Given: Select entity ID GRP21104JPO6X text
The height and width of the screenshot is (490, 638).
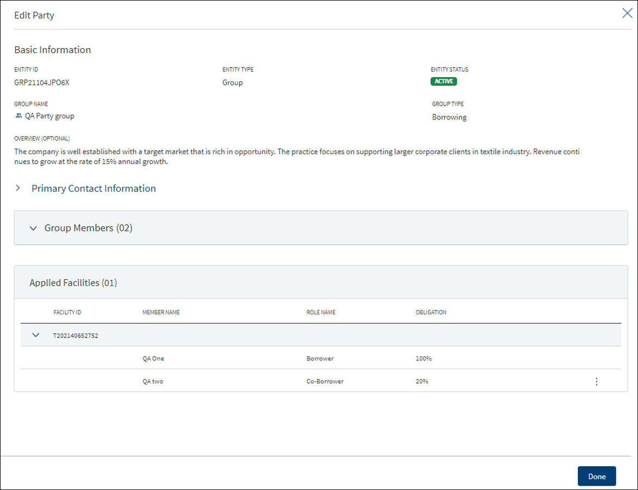Looking at the screenshot, I should [42, 82].
